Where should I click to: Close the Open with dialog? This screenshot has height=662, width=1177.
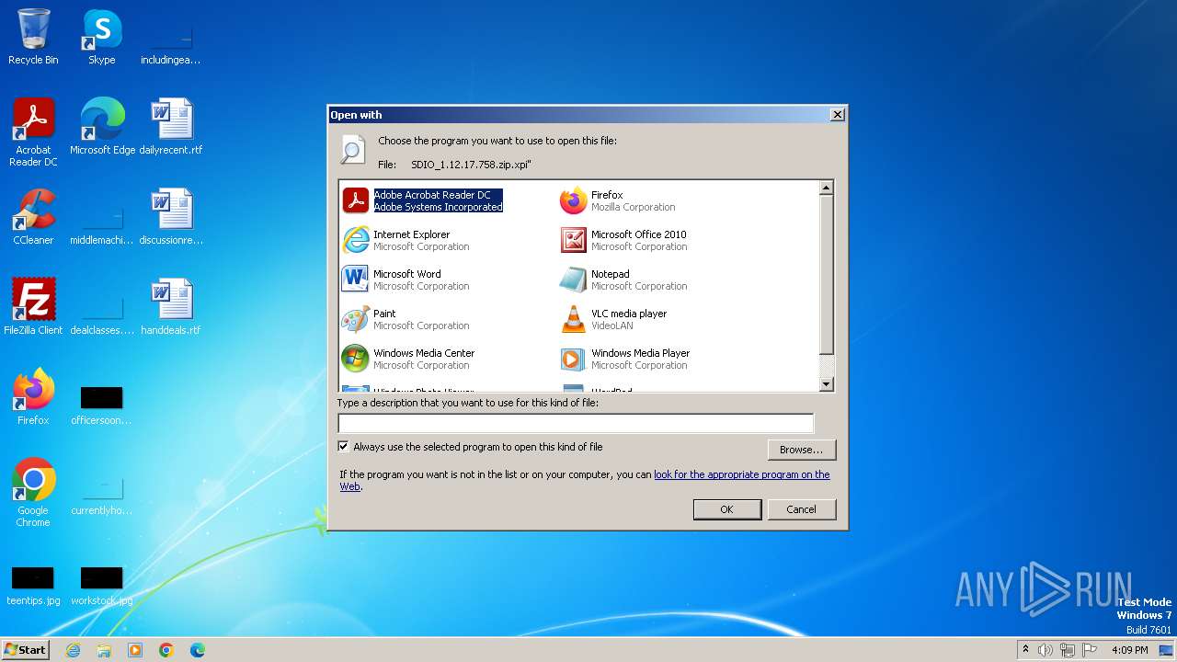coord(837,115)
